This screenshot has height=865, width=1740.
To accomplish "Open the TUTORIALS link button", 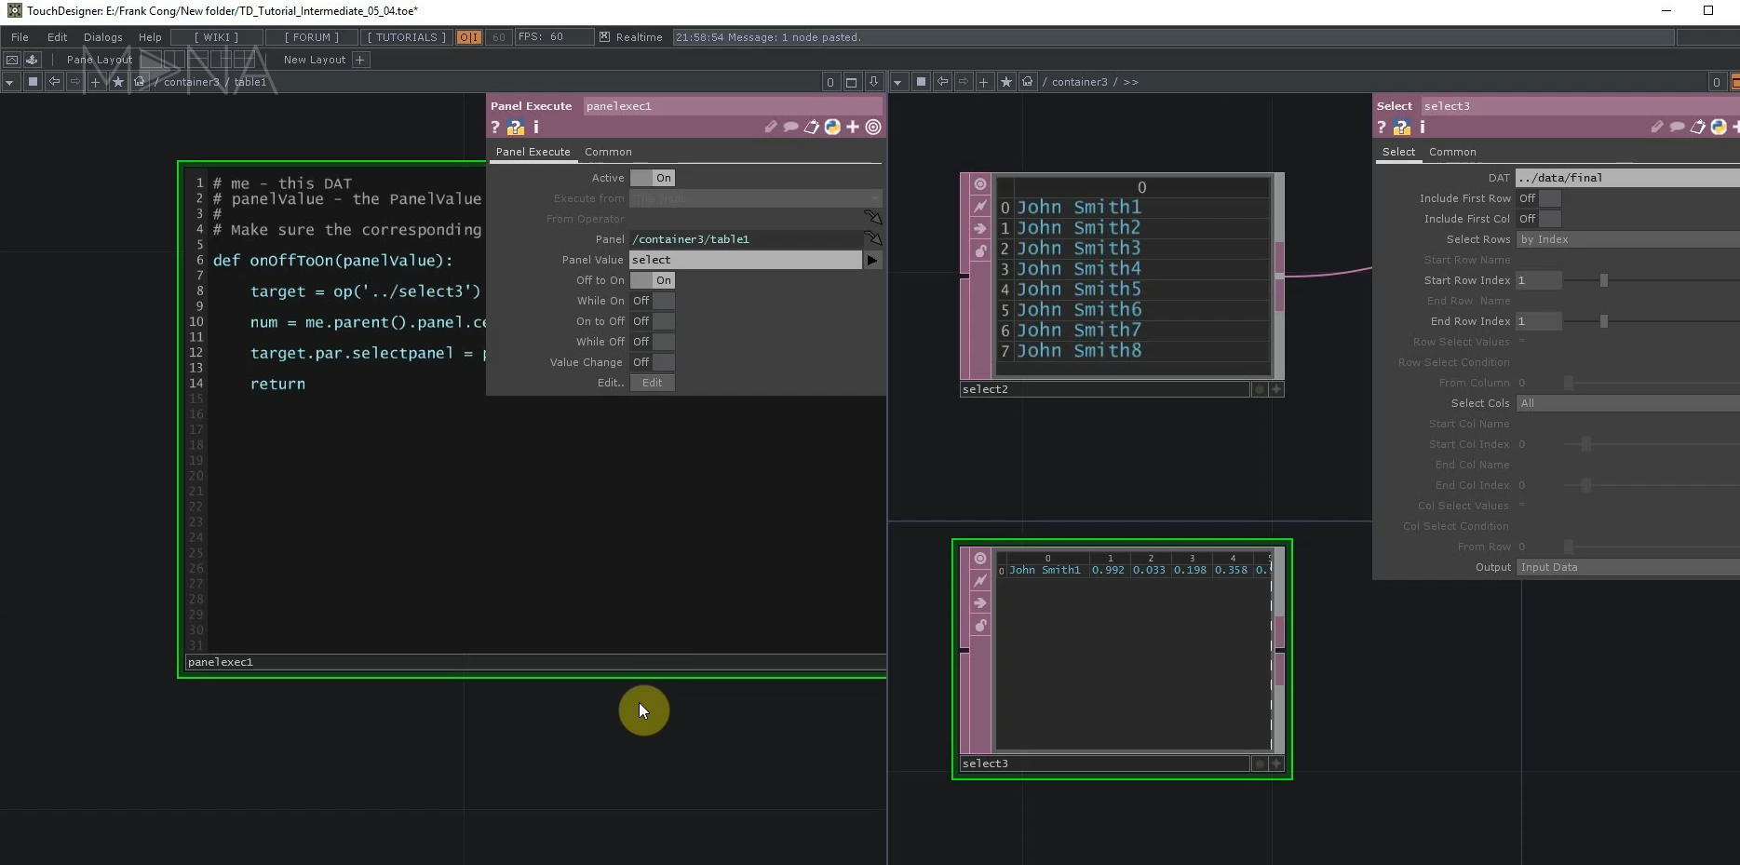I will (x=406, y=37).
